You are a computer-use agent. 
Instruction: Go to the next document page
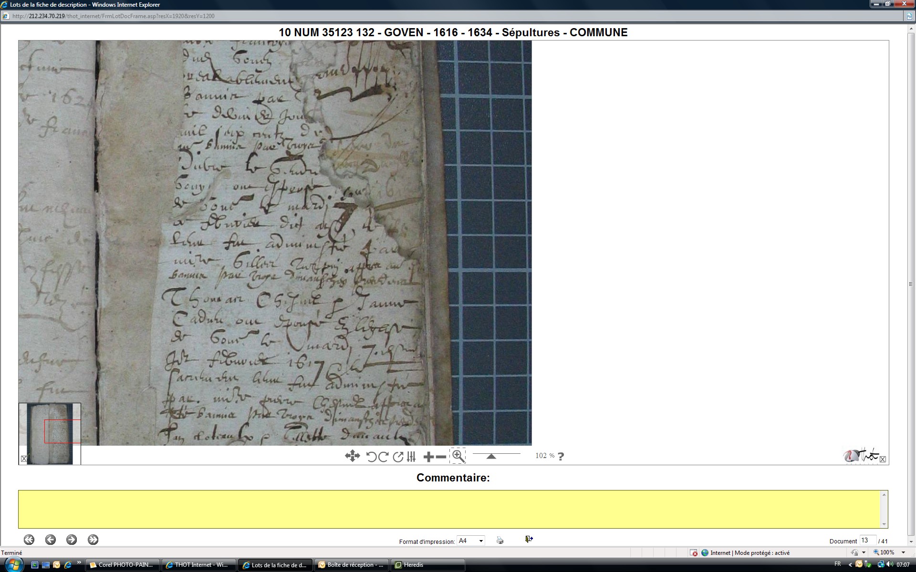point(72,540)
